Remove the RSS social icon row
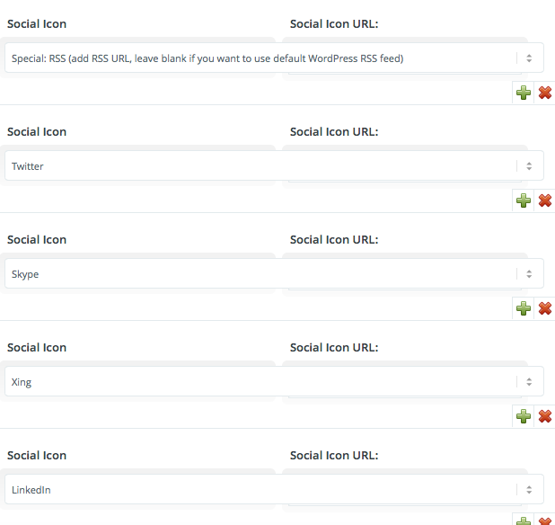The height and width of the screenshot is (525, 555). (545, 93)
